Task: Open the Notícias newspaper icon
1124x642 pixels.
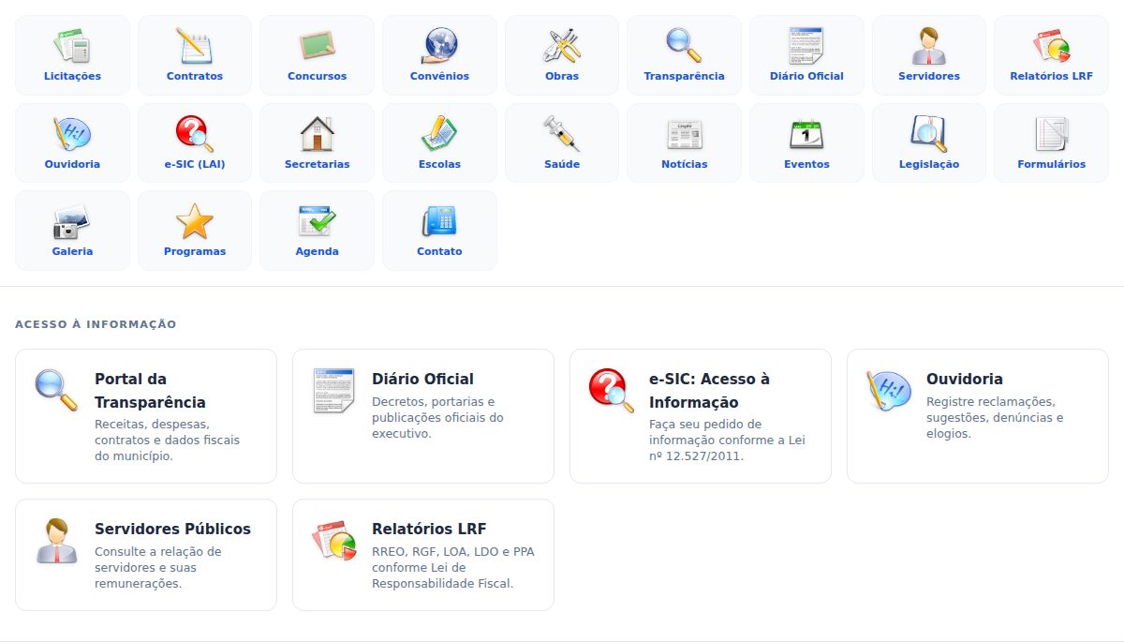Action: (x=685, y=133)
